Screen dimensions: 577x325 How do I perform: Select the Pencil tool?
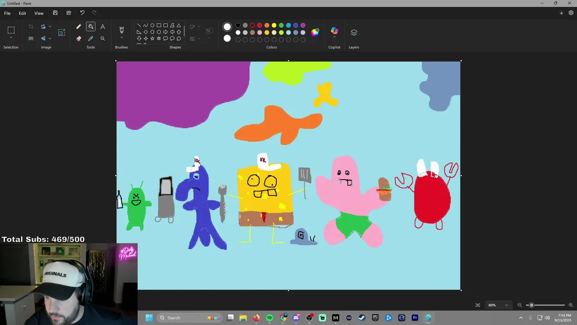coord(79,27)
